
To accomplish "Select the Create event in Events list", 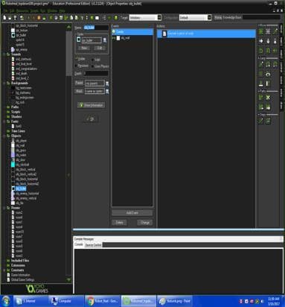I will [x=132, y=32].
